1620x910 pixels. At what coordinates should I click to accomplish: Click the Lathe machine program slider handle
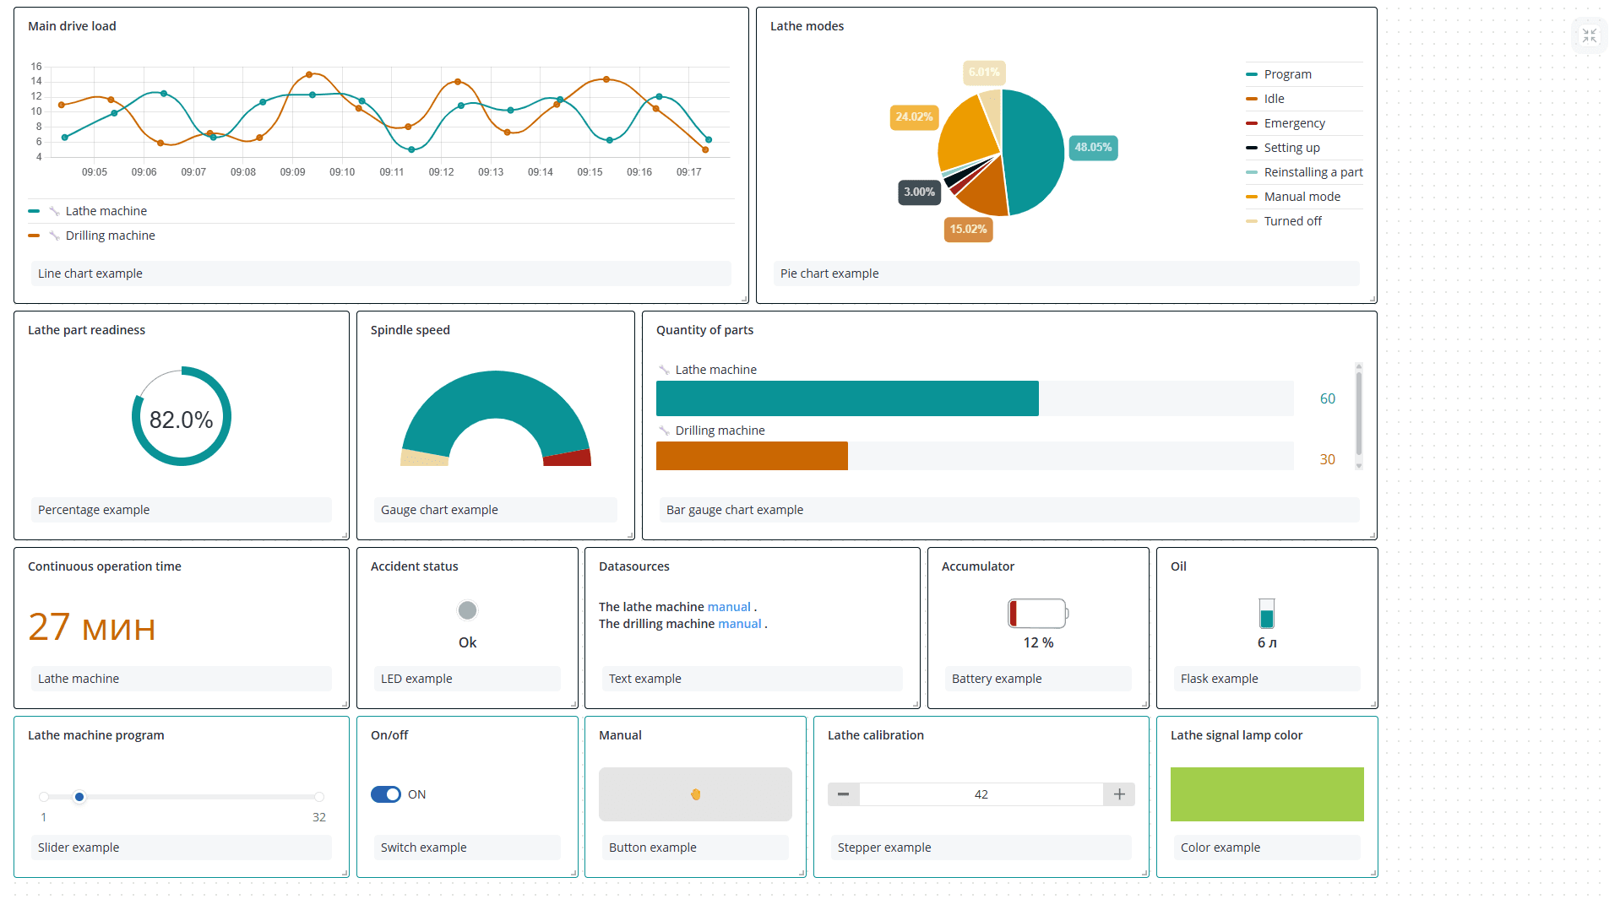click(x=79, y=797)
